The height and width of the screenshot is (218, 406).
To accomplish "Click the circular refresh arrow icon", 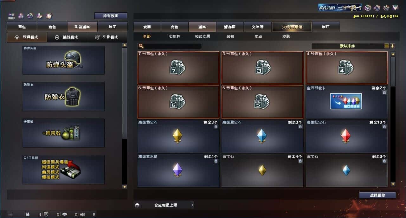I will click(x=30, y=16).
